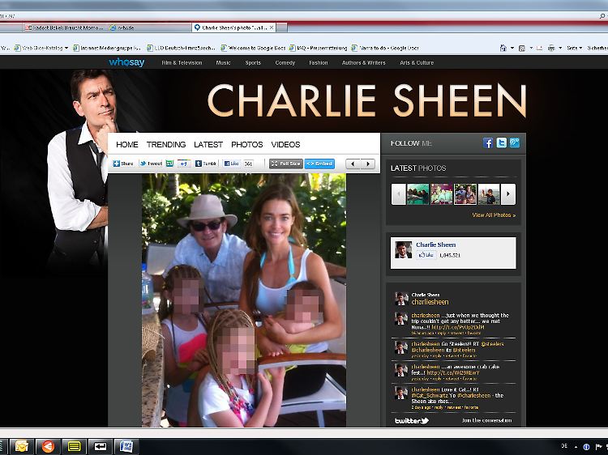Viewport: 608px width, 455px height.
Task: Open LEO Deutsch-Französisch bookmark
Action: click(181, 48)
